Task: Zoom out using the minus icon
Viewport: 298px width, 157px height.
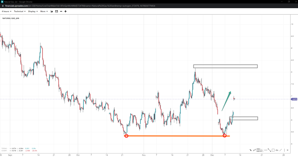Action: point(61,11)
